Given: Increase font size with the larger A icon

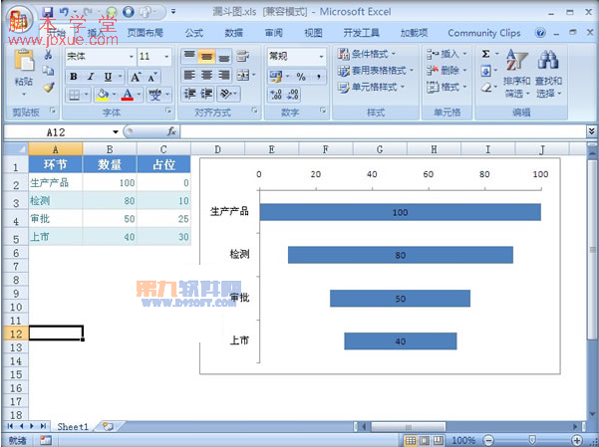Looking at the screenshot, I should point(137,77).
